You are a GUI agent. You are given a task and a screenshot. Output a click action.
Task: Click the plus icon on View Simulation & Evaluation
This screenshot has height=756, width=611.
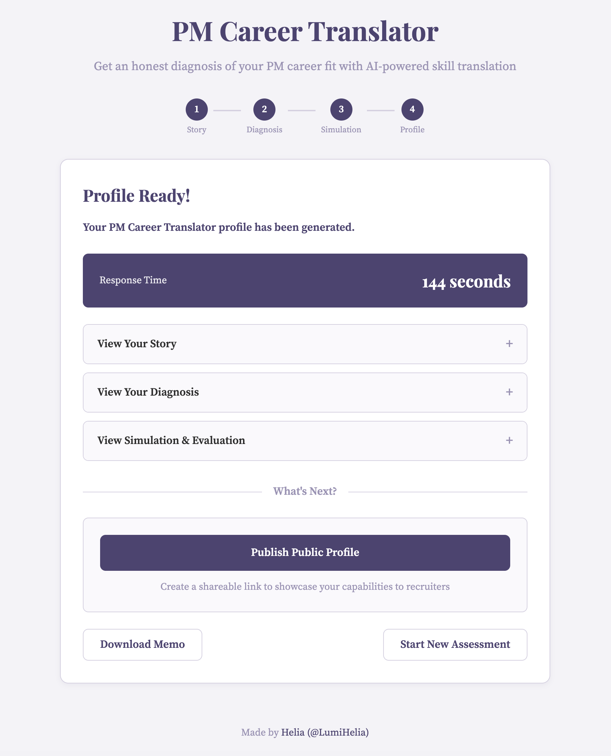coord(509,440)
